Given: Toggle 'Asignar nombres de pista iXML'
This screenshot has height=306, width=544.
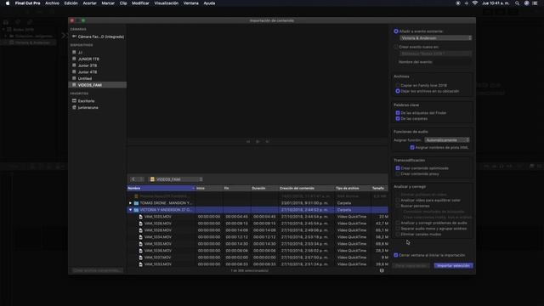Looking at the screenshot, I should click(x=412, y=147).
